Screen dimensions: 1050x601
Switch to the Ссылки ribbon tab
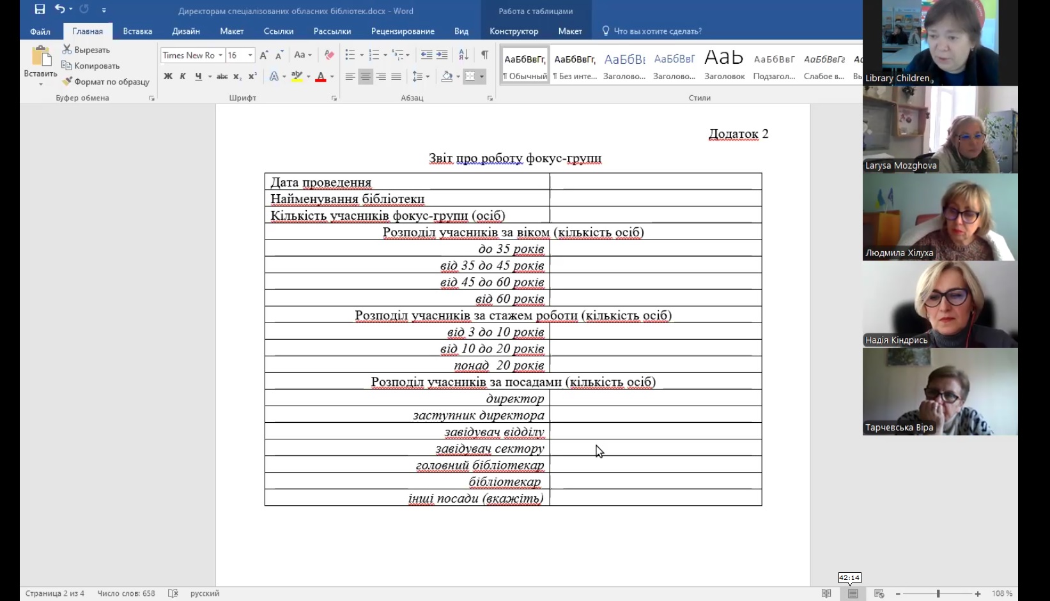279,31
